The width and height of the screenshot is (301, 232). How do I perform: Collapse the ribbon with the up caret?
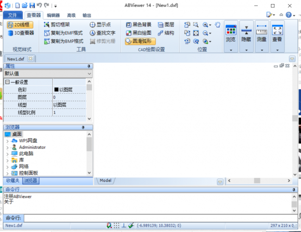pyautogui.click(x=281, y=15)
